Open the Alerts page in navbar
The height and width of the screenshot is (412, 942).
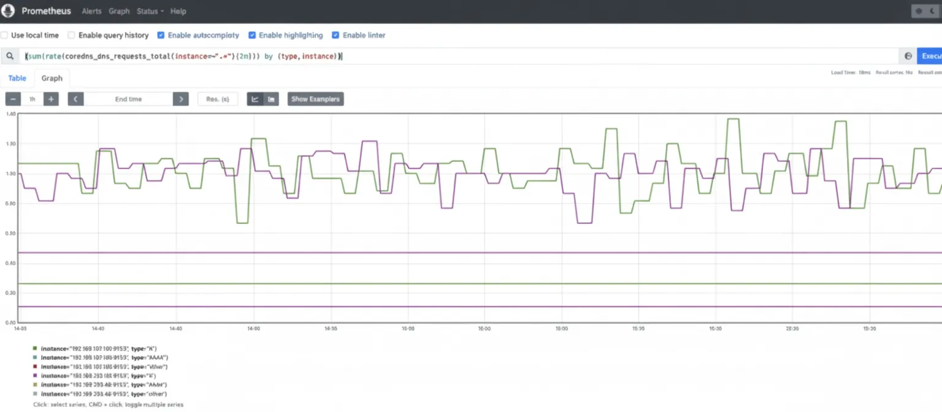click(91, 11)
